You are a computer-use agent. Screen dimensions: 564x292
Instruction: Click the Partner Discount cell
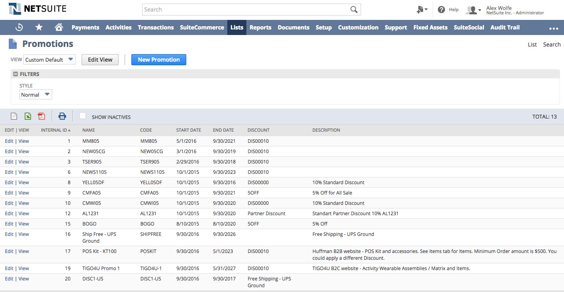pyautogui.click(x=266, y=214)
